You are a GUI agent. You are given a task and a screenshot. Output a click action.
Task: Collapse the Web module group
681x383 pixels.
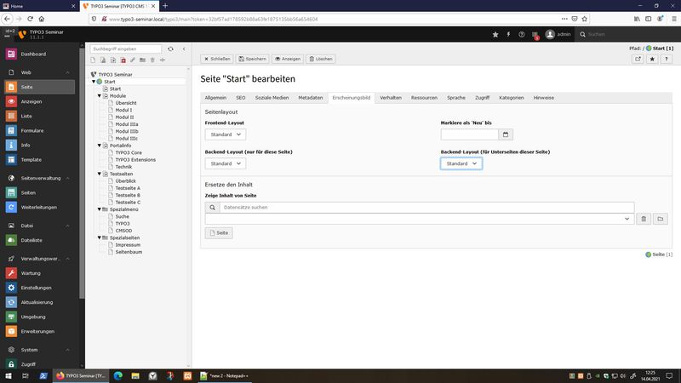(68, 72)
